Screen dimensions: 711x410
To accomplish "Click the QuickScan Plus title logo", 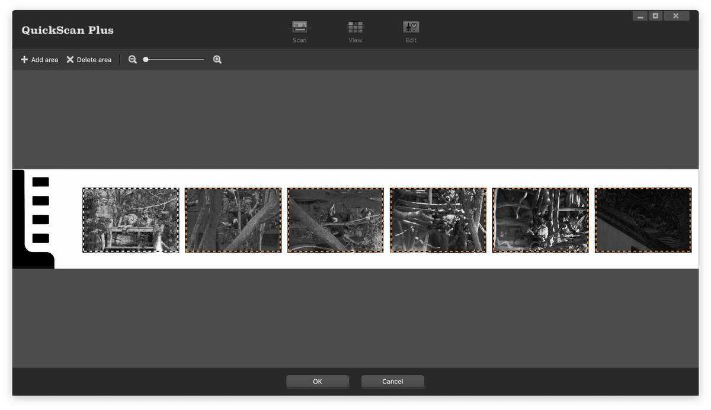I will (68, 30).
